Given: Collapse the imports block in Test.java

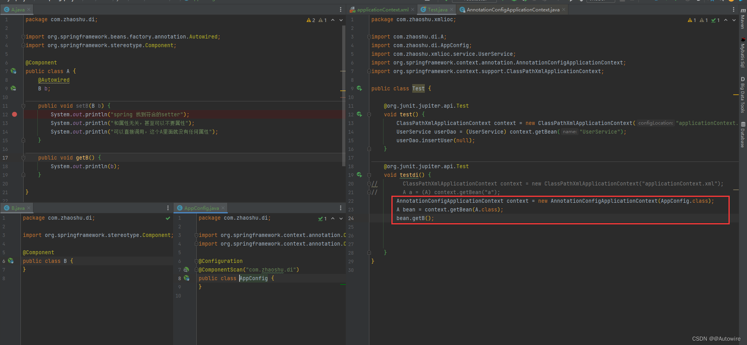Looking at the screenshot, I should 369,37.
